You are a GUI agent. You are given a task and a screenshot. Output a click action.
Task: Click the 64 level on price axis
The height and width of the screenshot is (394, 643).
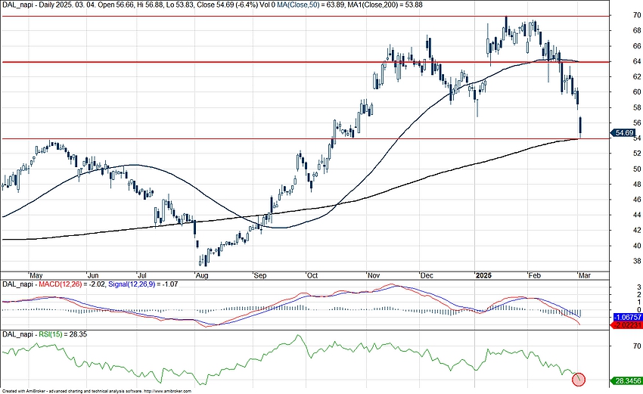point(637,61)
